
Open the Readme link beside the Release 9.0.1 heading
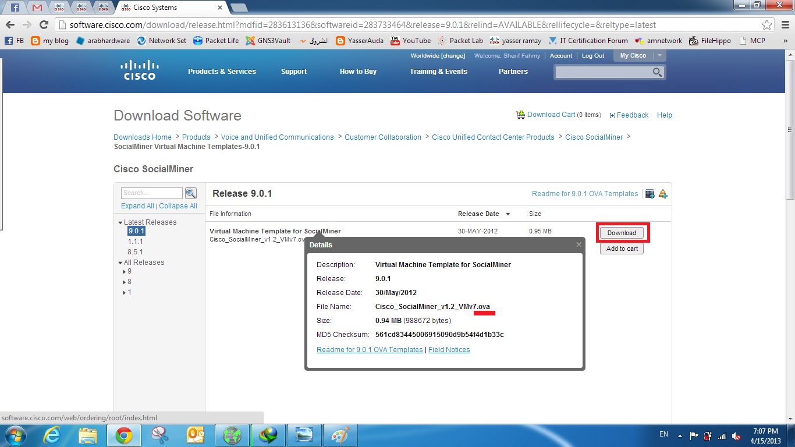tap(585, 194)
